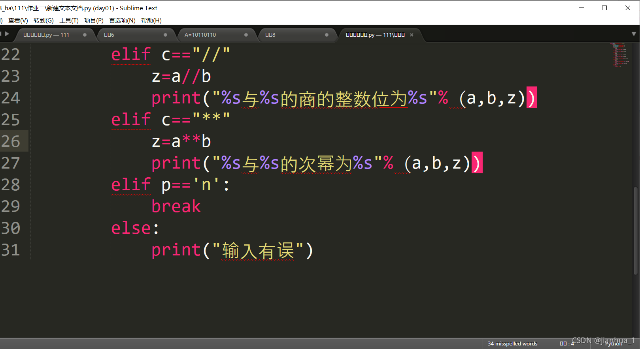
Task: Click elif c=="//" on line 22
Action: 171,54
